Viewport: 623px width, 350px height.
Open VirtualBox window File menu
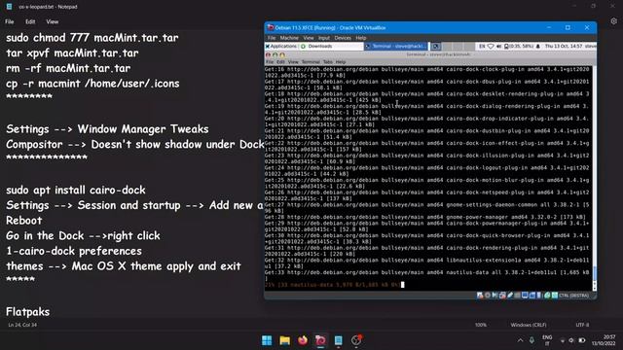[x=272, y=38]
